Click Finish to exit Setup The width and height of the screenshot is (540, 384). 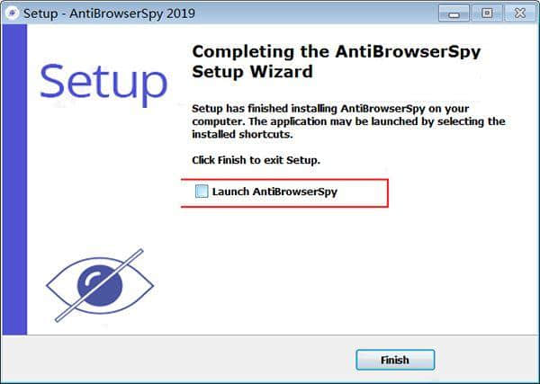coord(395,360)
